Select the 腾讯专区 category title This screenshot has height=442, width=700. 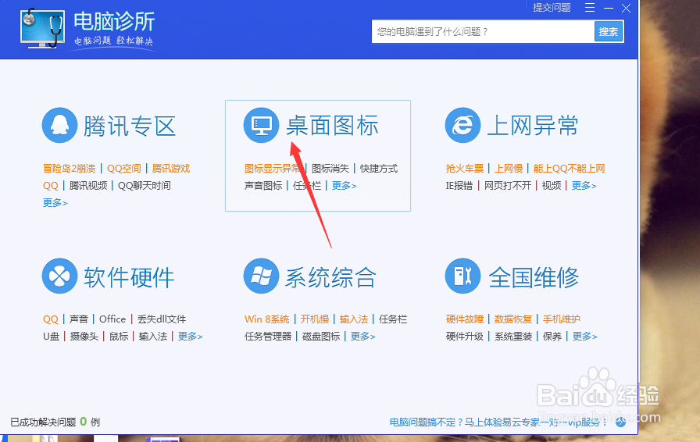tap(130, 126)
